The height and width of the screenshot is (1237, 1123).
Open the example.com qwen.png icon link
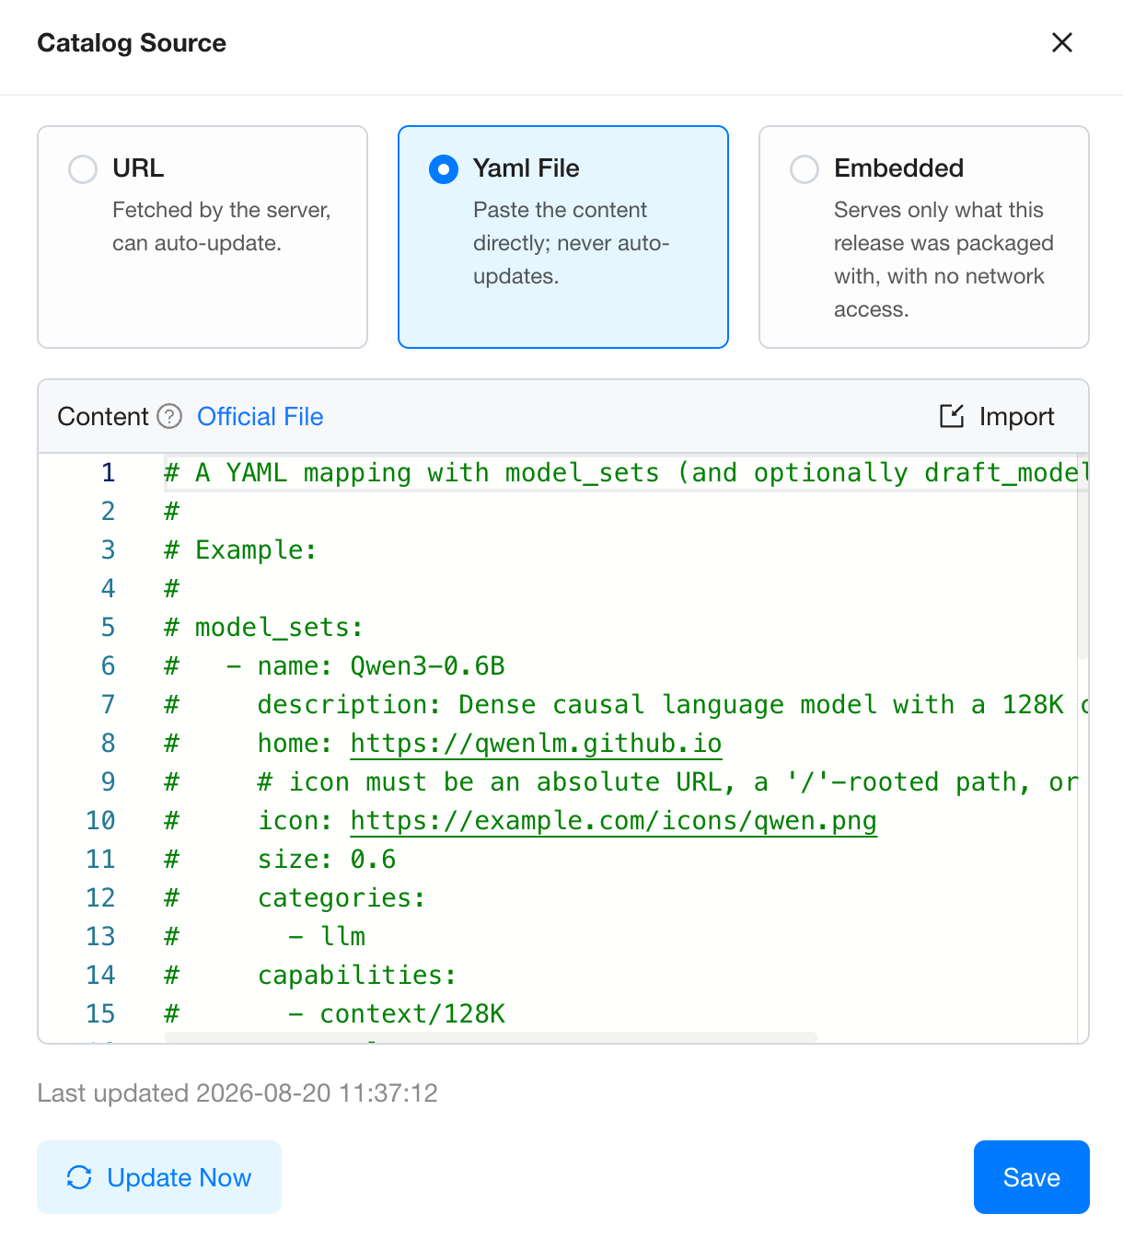click(614, 821)
